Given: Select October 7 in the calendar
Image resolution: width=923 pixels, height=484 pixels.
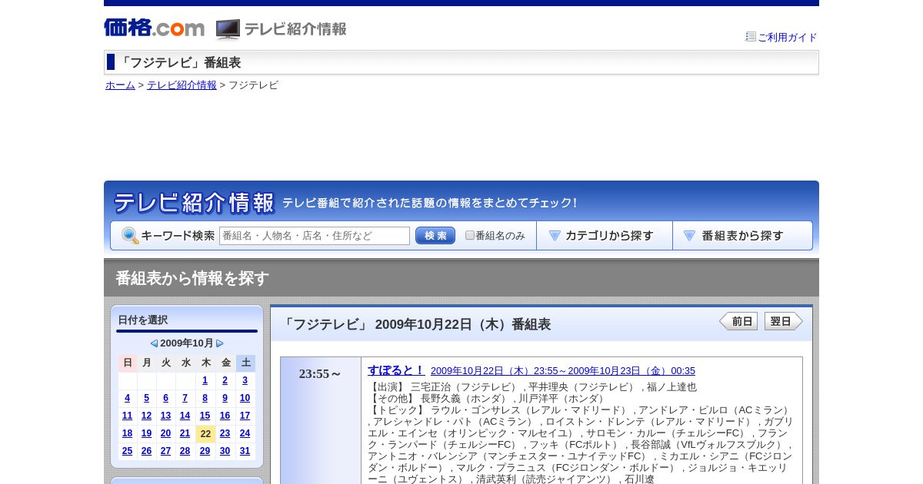Looking at the screenshot, I should pyautogui.click(x=185, y=398).
